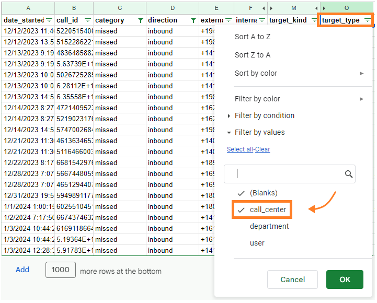This screenshot has width=377, height=303.
Task: Open filter icon in target_kind header
Action: pos(314,20)
